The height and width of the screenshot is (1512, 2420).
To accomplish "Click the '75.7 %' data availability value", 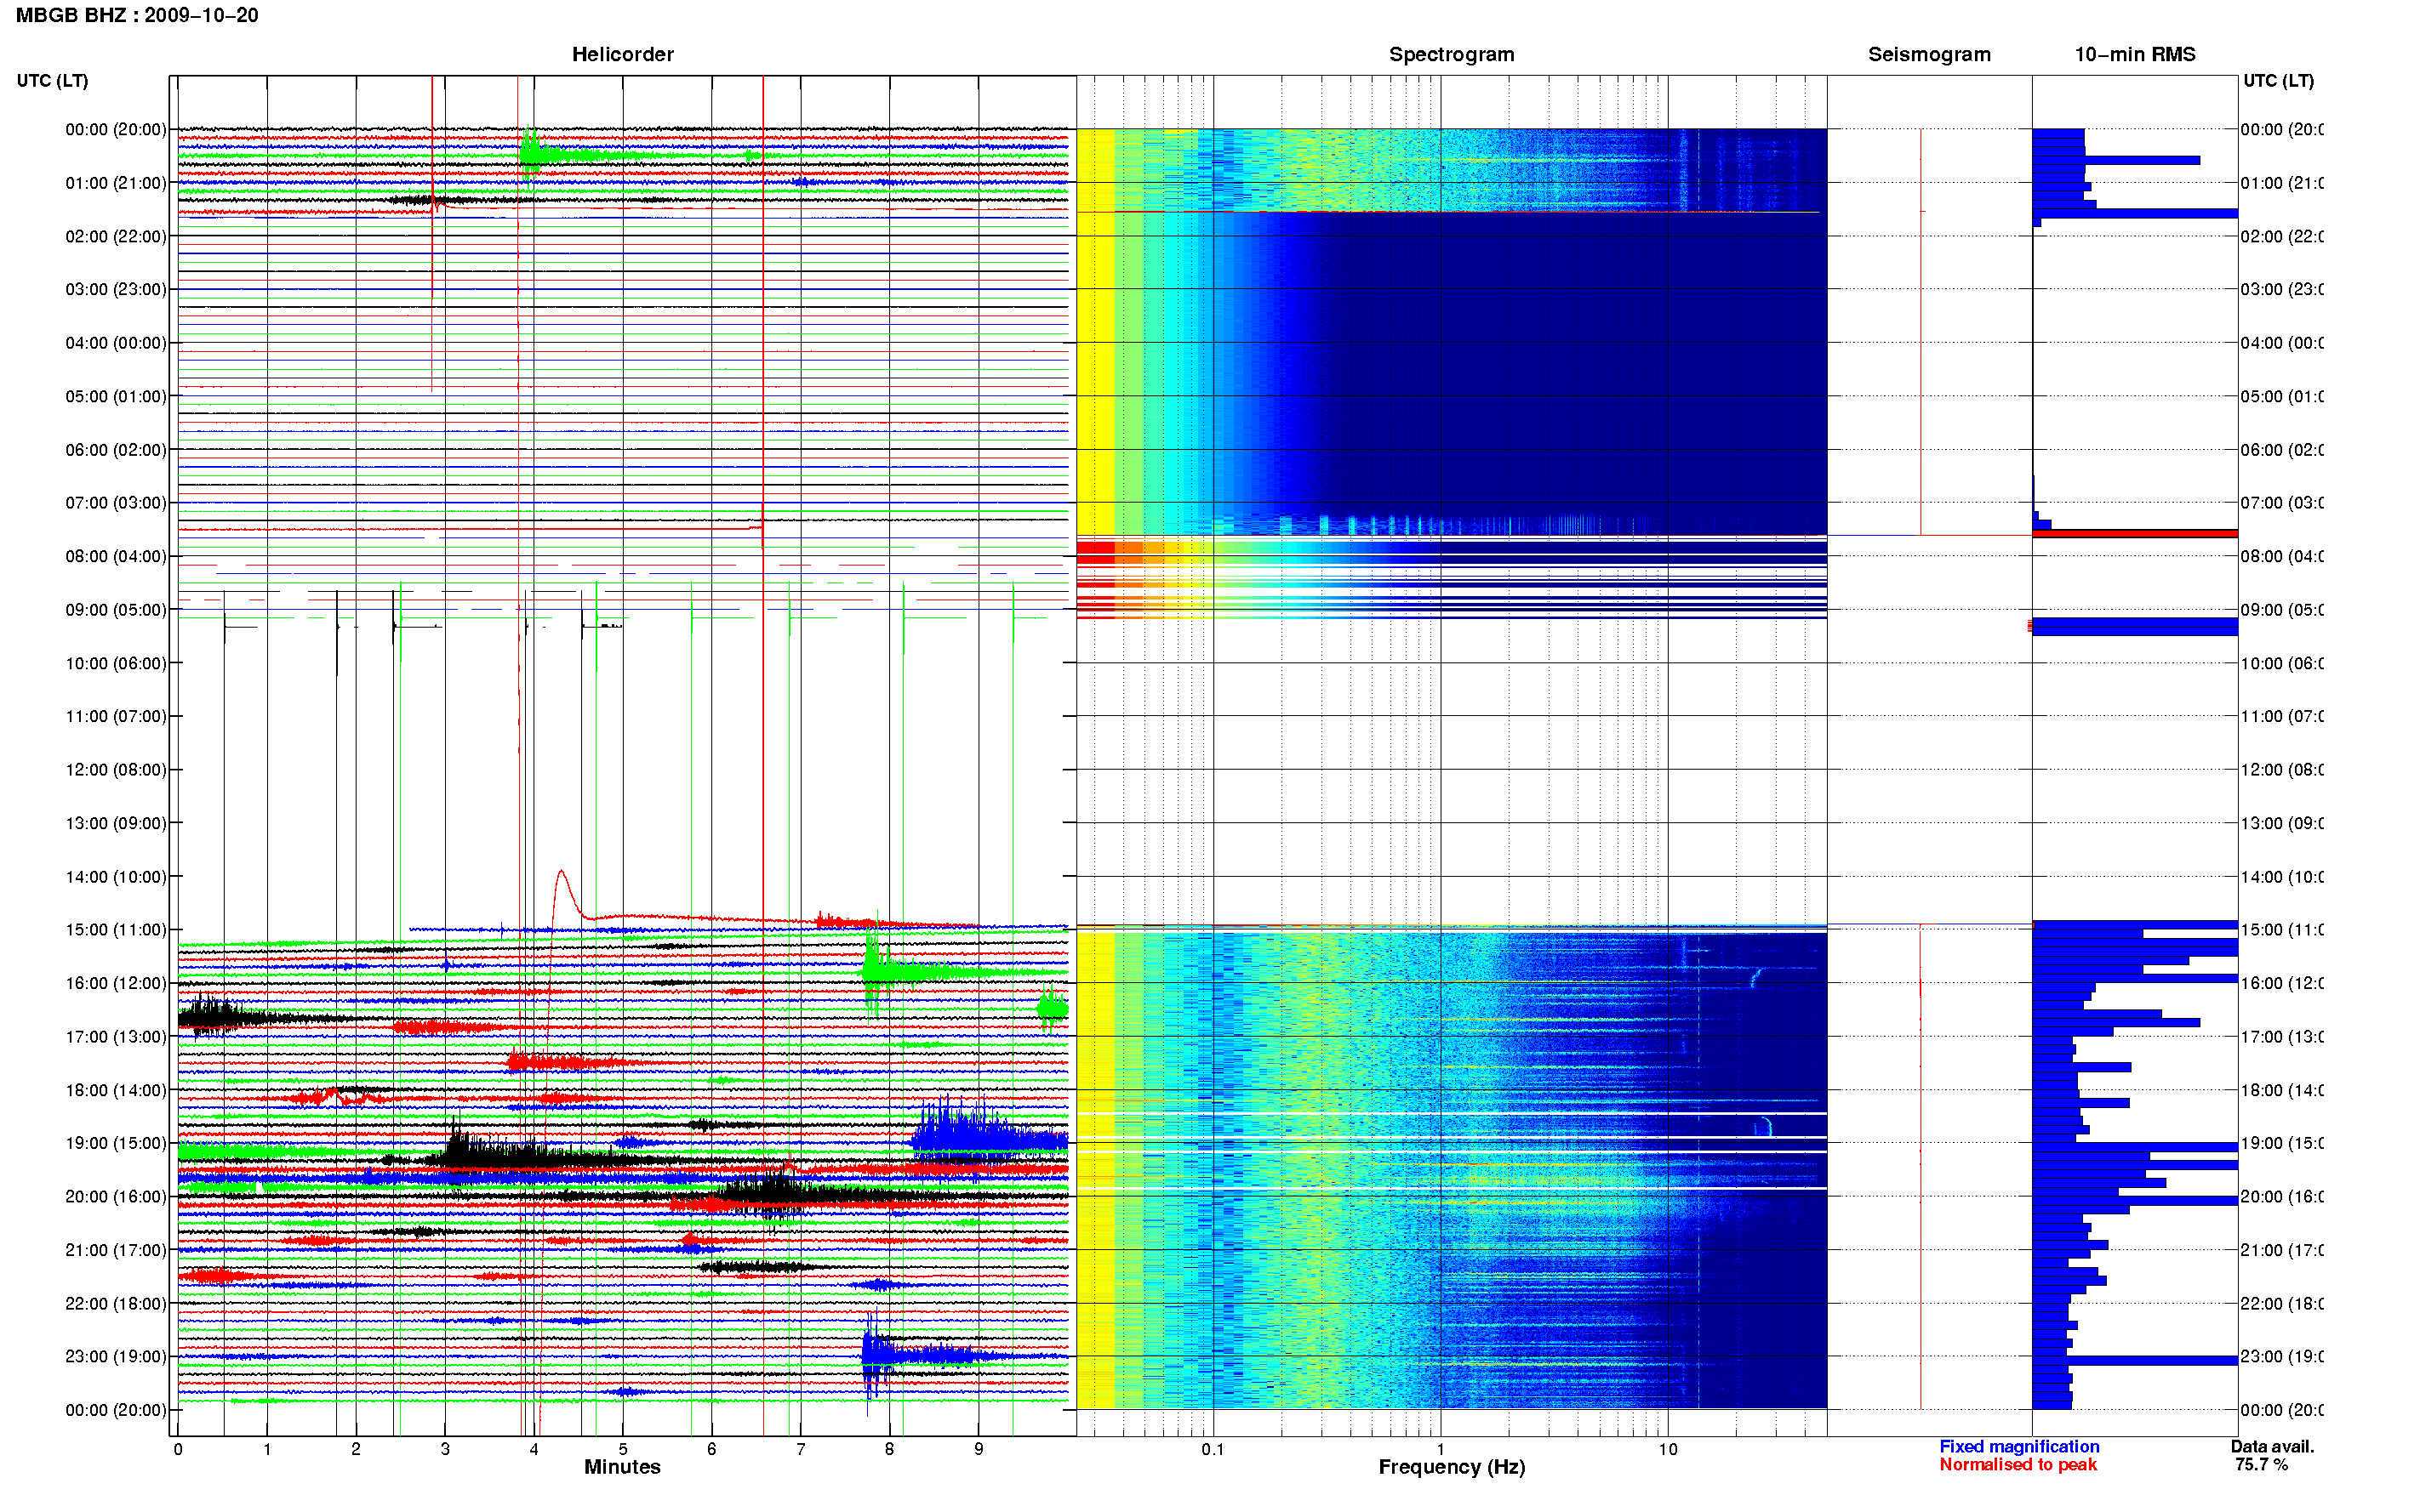I will (x=2261, y=1465).
